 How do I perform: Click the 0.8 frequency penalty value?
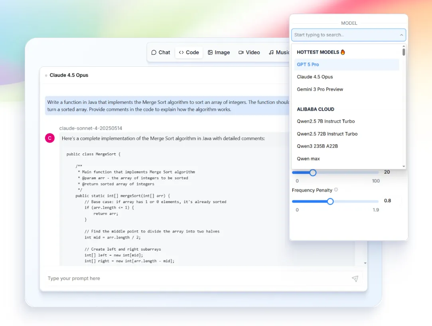(387, 201)
